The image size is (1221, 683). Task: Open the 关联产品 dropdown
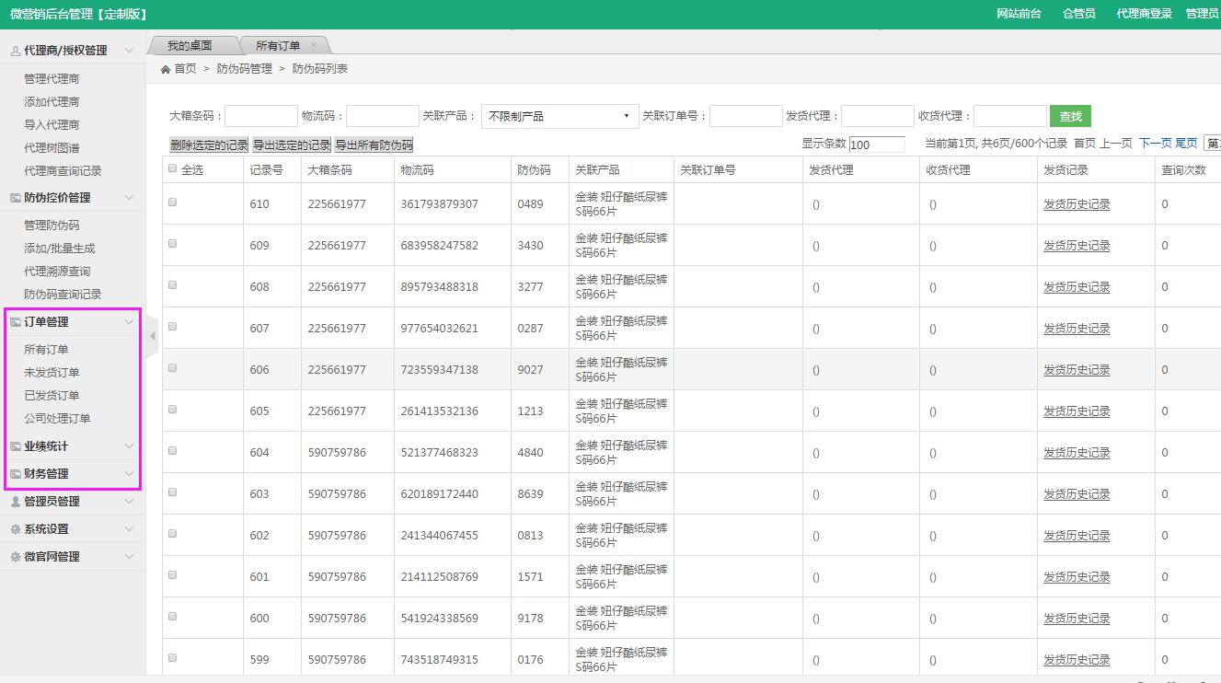pyautogui.click(x=559, y=116)
